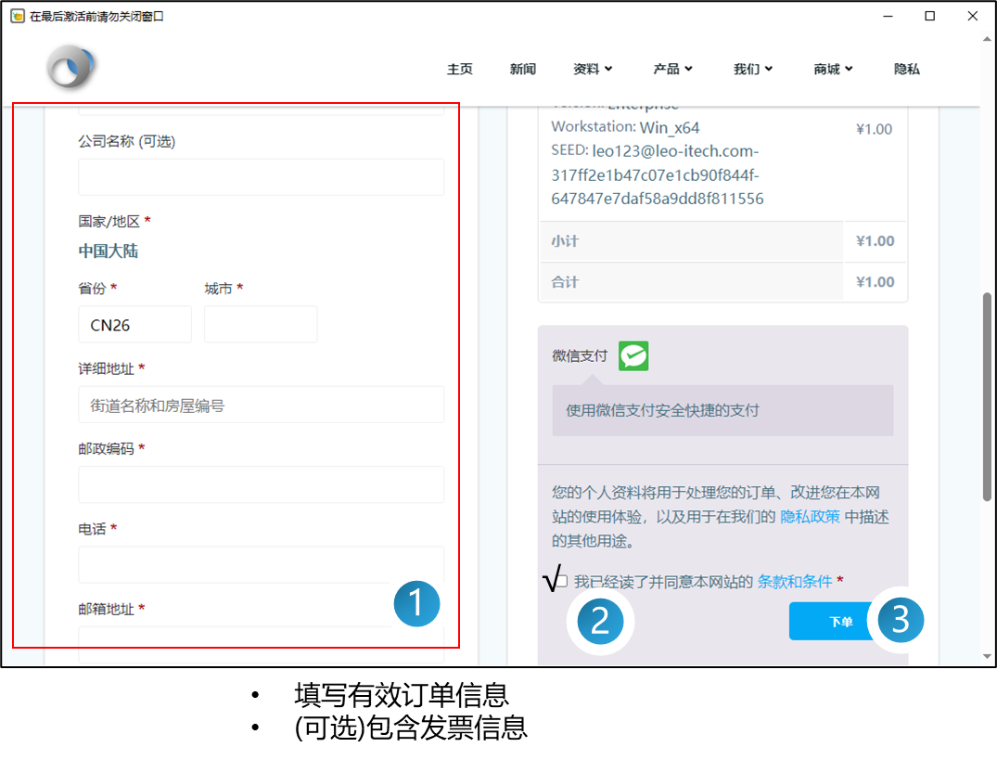This screenshot has width=997, height=760.
Task: Expand the 资料 dropdown menu
Action: tap(593, 69)
